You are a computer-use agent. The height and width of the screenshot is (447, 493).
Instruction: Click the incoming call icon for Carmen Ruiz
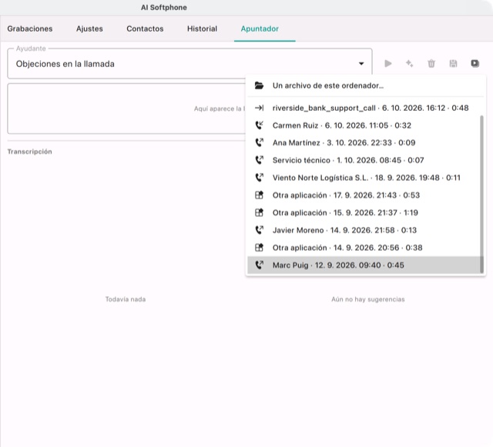point(259,125)
